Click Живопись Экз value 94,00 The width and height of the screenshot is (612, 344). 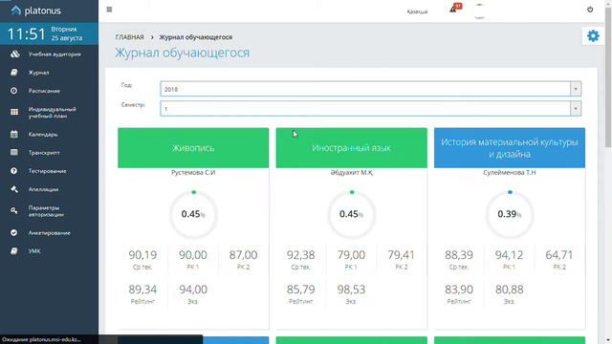(193, 290)
